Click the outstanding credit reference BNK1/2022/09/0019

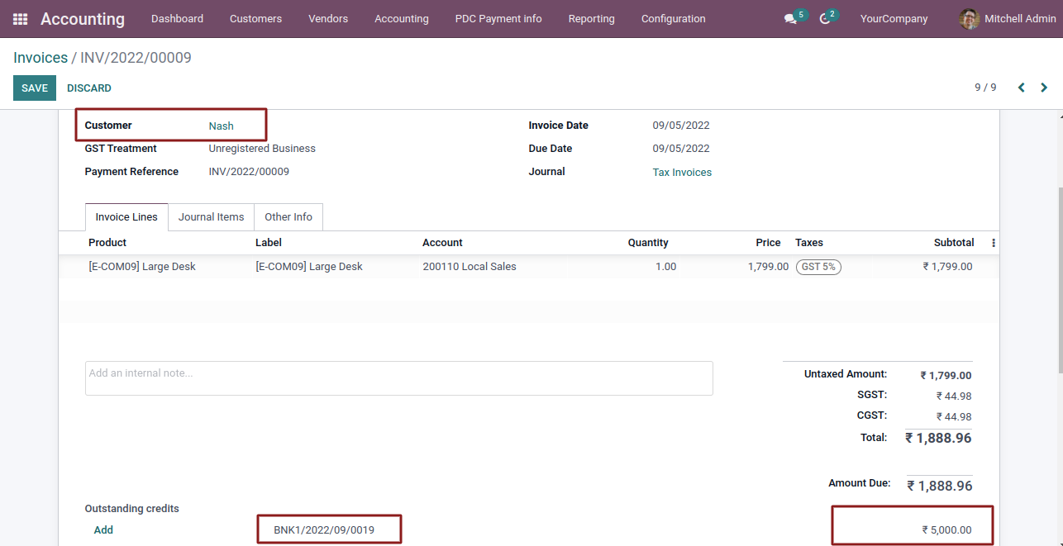pos(324,530)
